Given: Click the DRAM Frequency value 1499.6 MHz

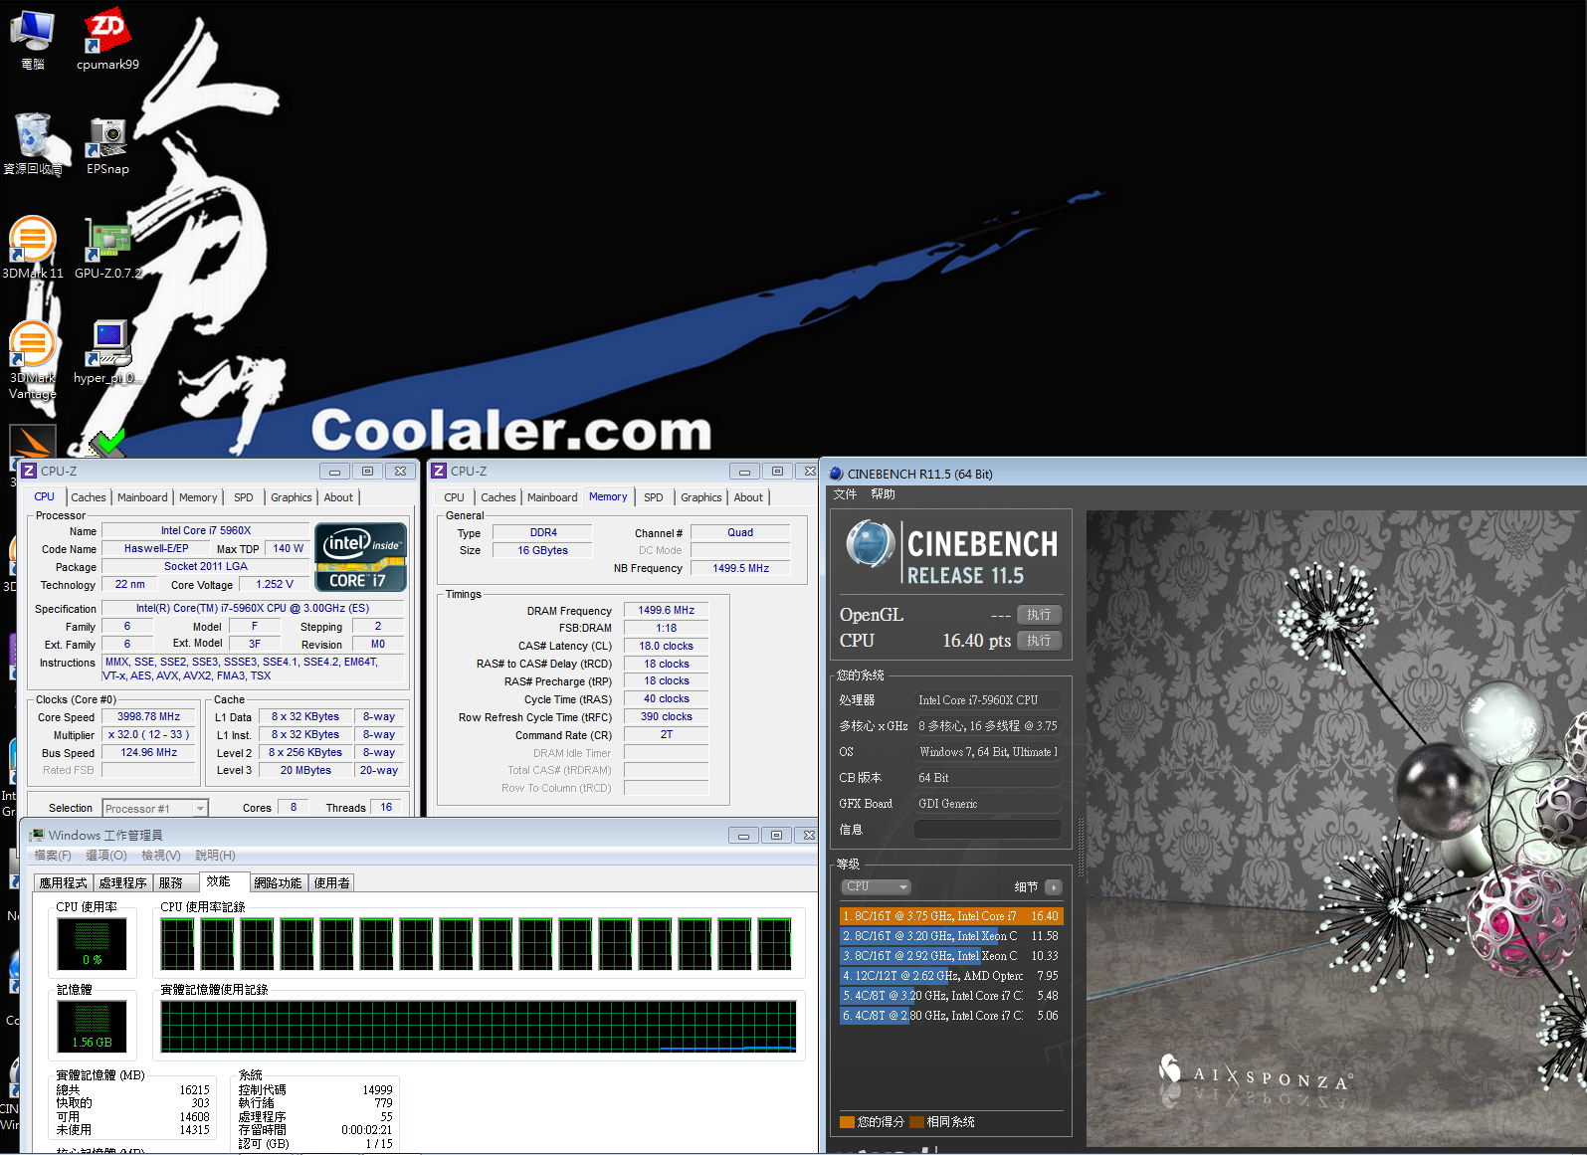Looking at the screenshot, I should pos(666,611).
